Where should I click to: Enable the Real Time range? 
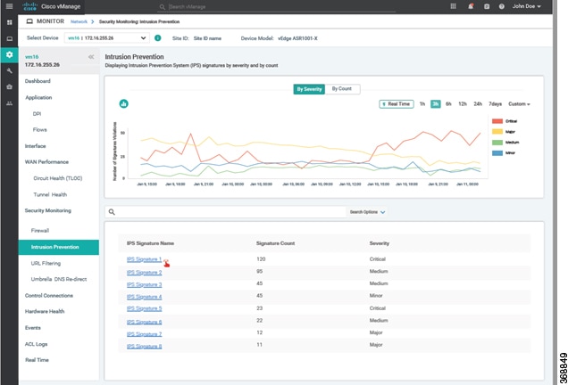(397, 103)
